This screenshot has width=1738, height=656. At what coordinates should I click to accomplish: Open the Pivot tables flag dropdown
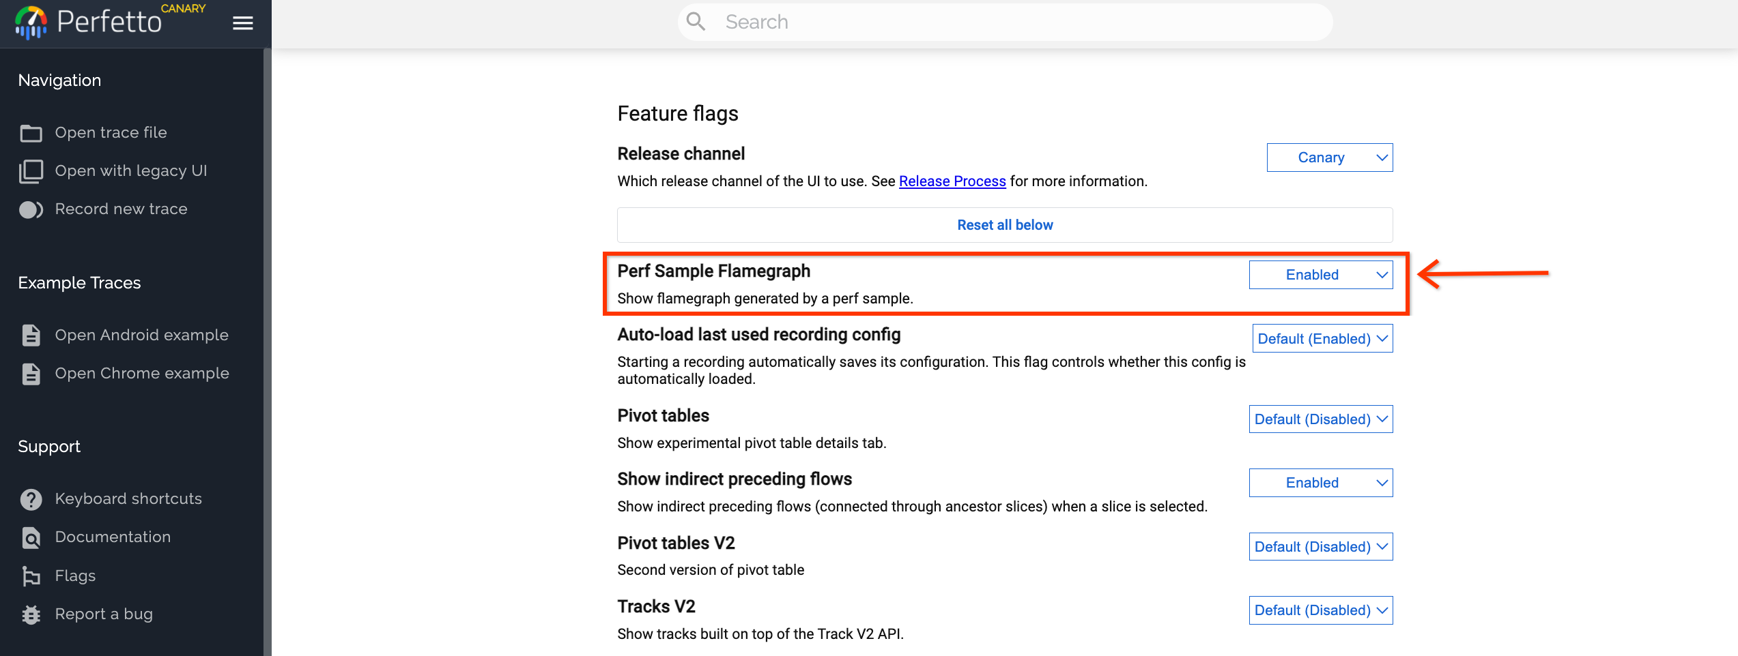pyautogui.click(x=1320, y=419)
